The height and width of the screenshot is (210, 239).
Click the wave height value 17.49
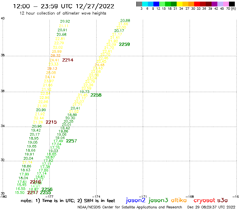pyautogui.click(x=58, y=141)
